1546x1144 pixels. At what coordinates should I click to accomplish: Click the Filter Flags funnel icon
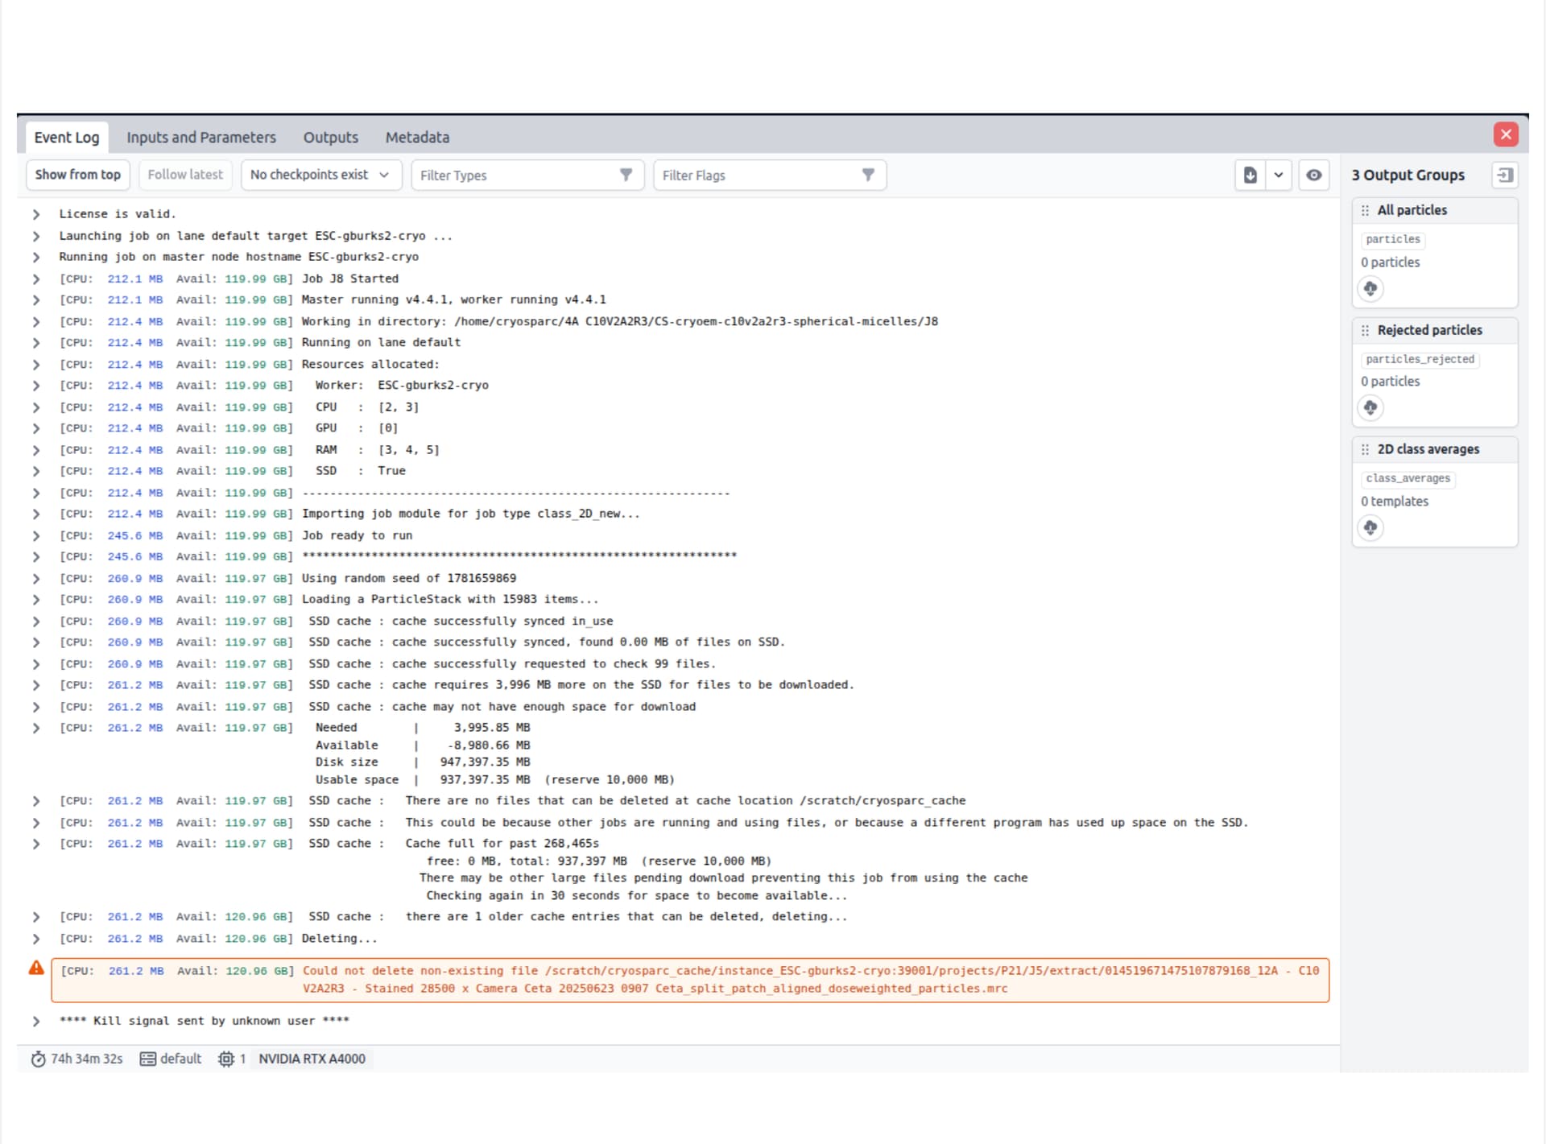pyautogui.click(x=868, y=175)
